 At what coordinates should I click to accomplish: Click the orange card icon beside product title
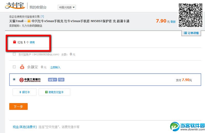pyautogui.click(x=29, y=21)
